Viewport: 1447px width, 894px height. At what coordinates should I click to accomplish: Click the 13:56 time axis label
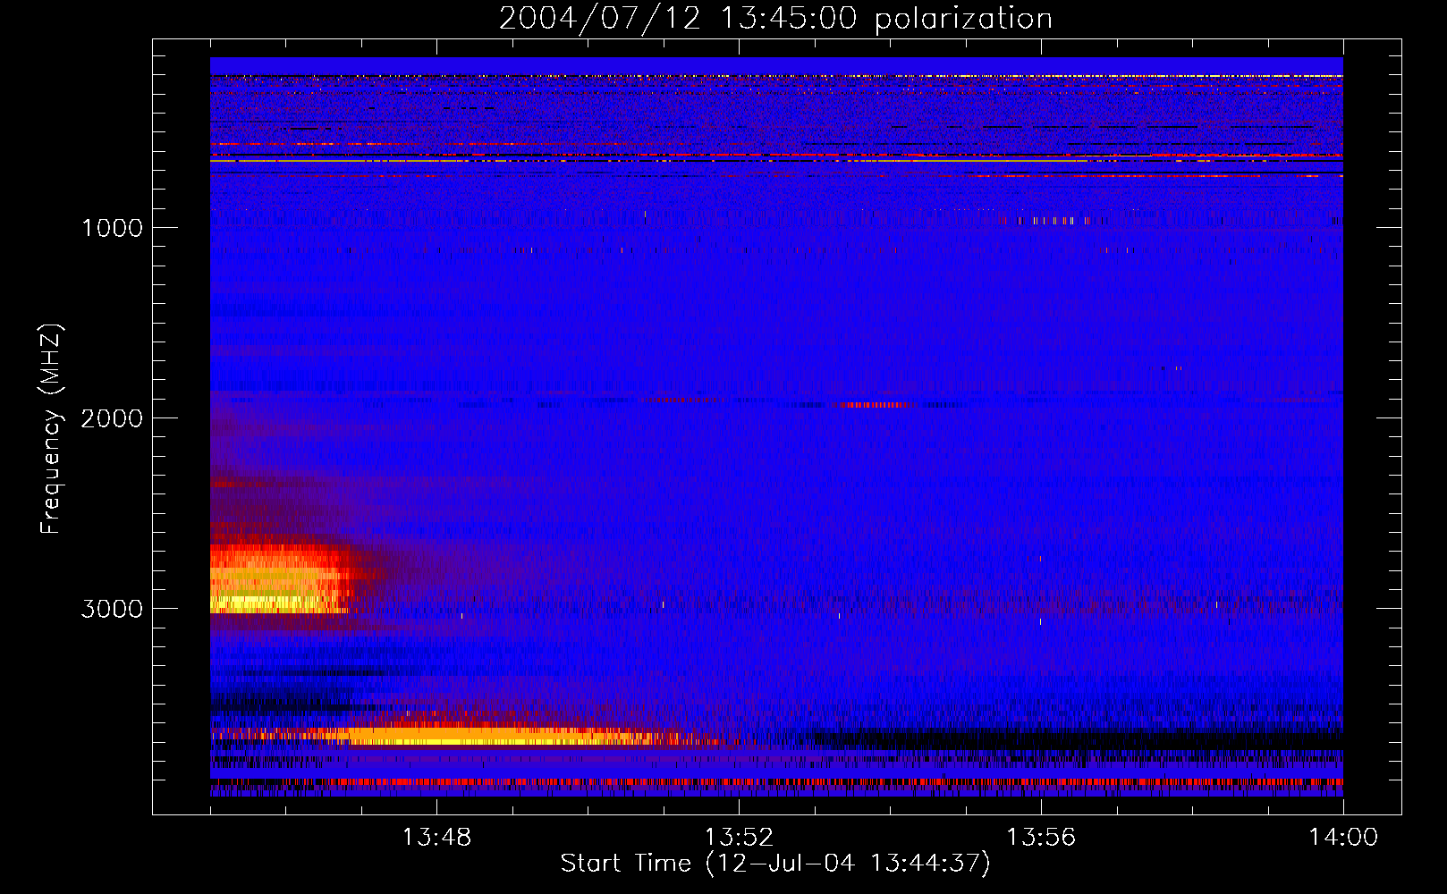pos(1041,838)
